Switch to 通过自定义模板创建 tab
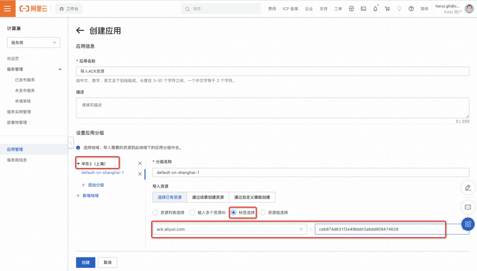Screen dimensions: 477x271 [252, 197]
